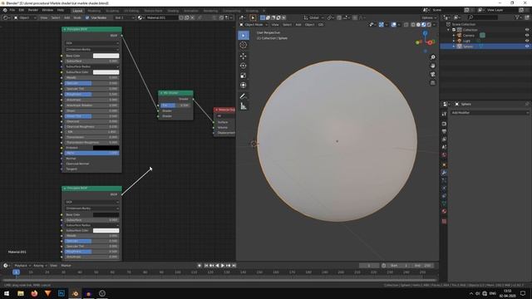Select the Transform tool in viewport toolbar
The height and width of the screenshot is (299, 532).
(244, 85)
